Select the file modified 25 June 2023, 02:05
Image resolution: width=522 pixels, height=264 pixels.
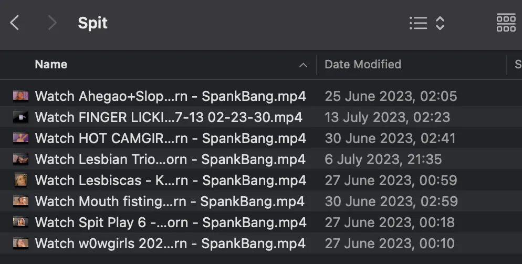[x=261, y=96]
